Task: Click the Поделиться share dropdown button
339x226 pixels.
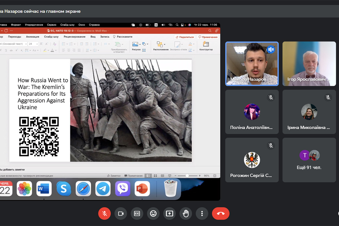Action: click(184, 37)
